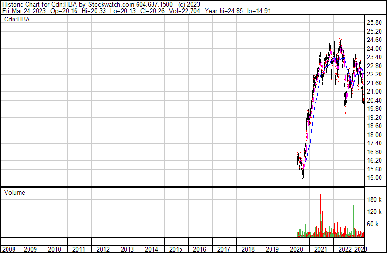Click the 25.80 price axis label
This screenshot has width=387, height=253.
(374, 22)
